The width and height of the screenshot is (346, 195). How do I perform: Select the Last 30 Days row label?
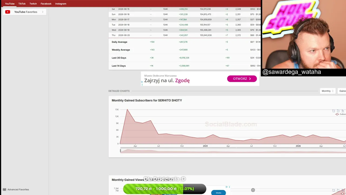pyautogui.click(x=119, y=58)
